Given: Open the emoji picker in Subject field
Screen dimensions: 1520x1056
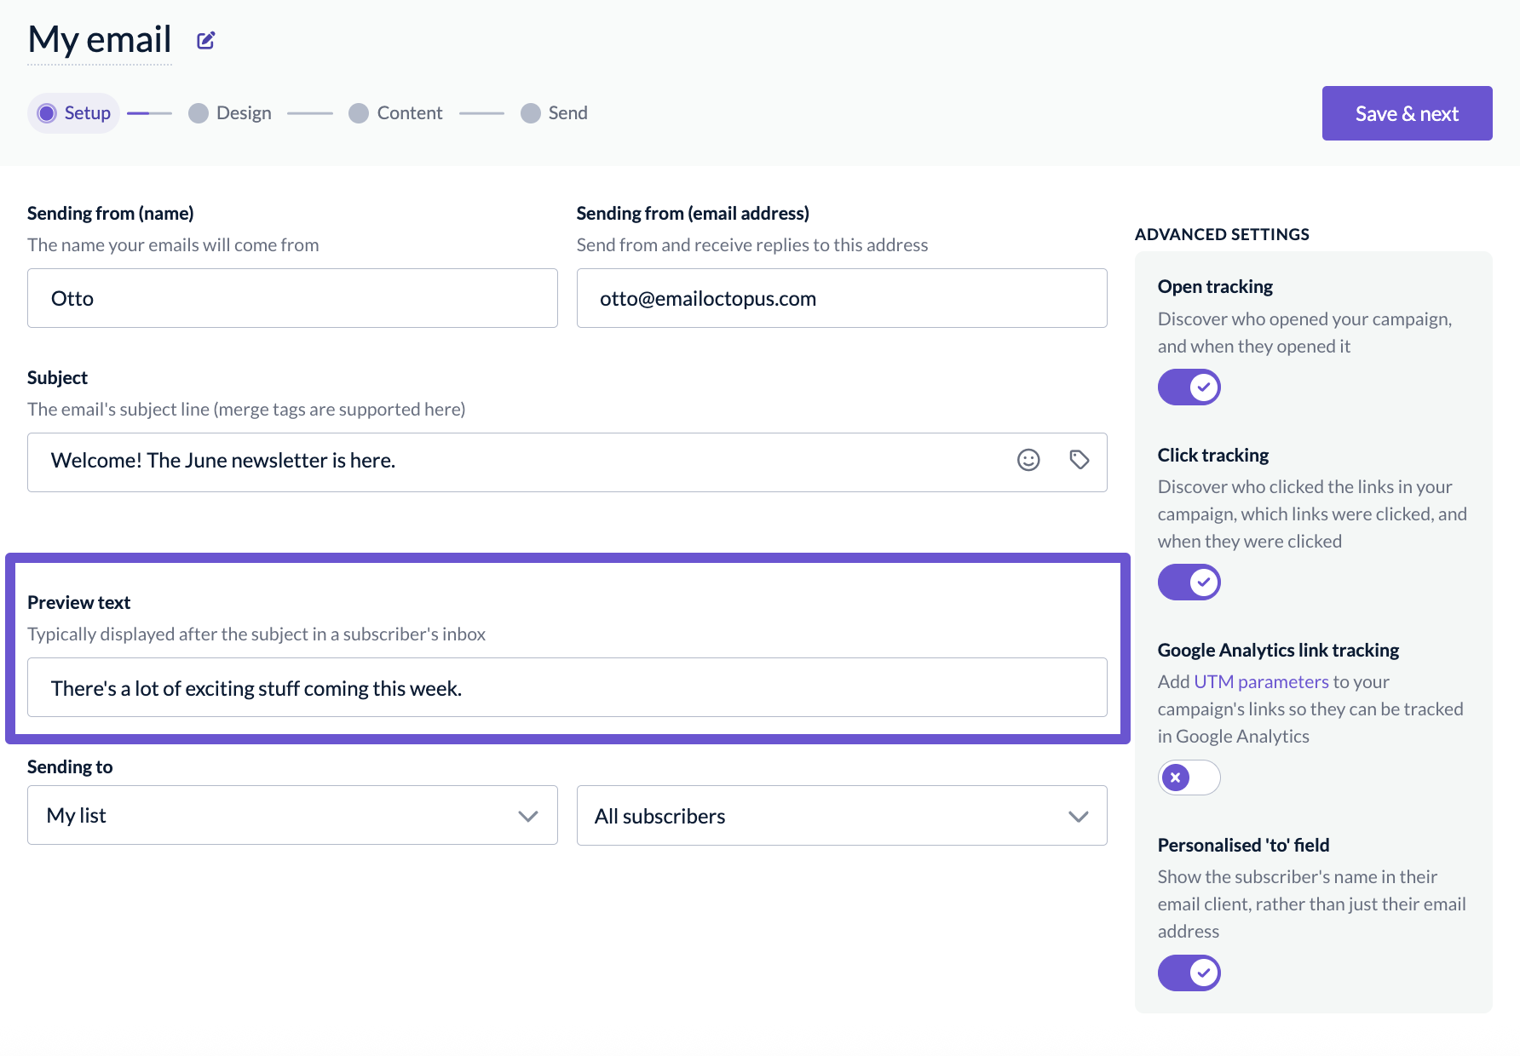Looking at the screenshot, I should point(1028,461).
